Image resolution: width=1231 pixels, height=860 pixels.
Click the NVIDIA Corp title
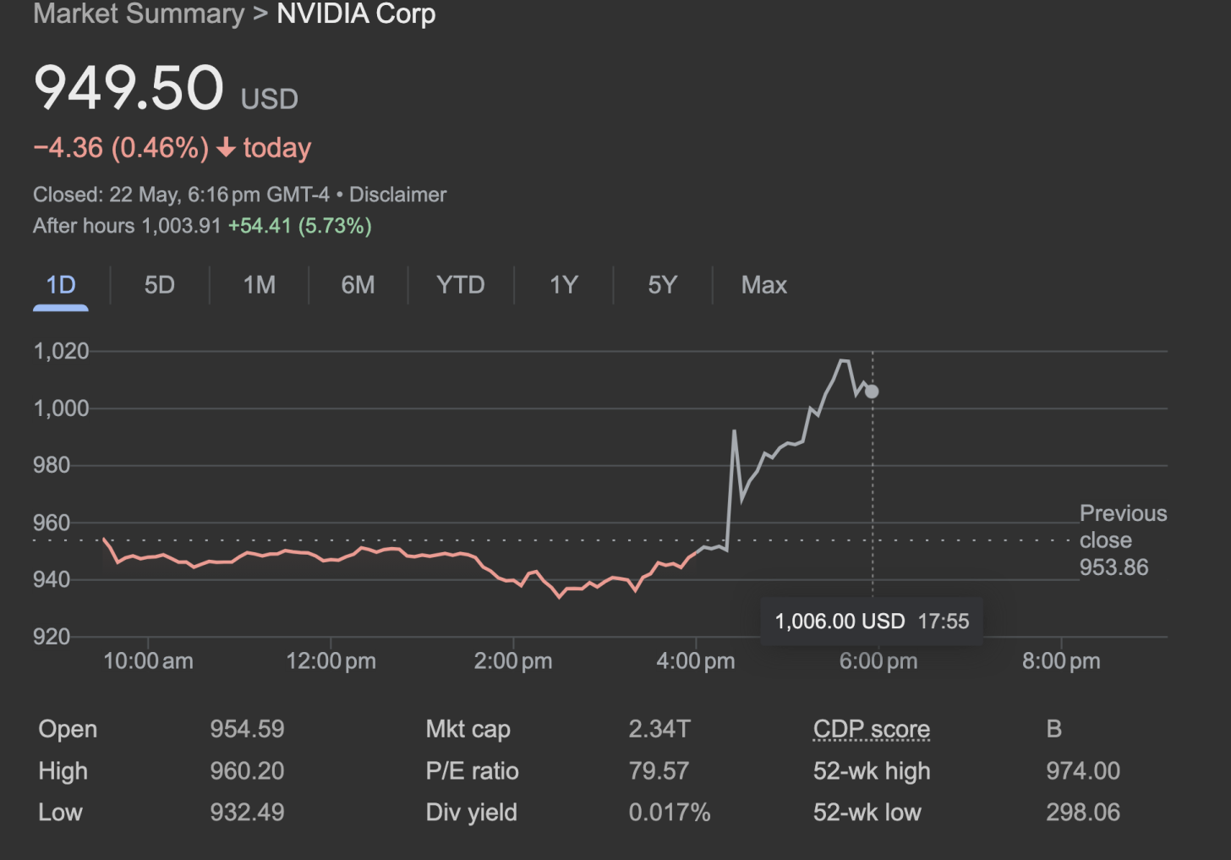click(357, 14)
